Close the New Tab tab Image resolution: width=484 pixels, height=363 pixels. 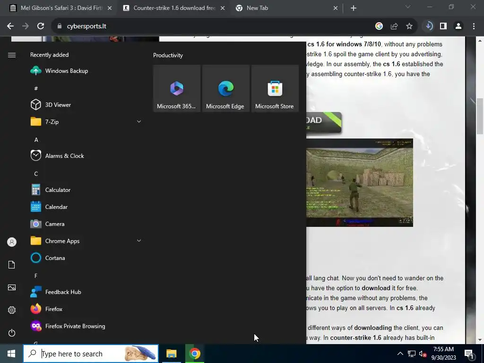coord(336,8)
